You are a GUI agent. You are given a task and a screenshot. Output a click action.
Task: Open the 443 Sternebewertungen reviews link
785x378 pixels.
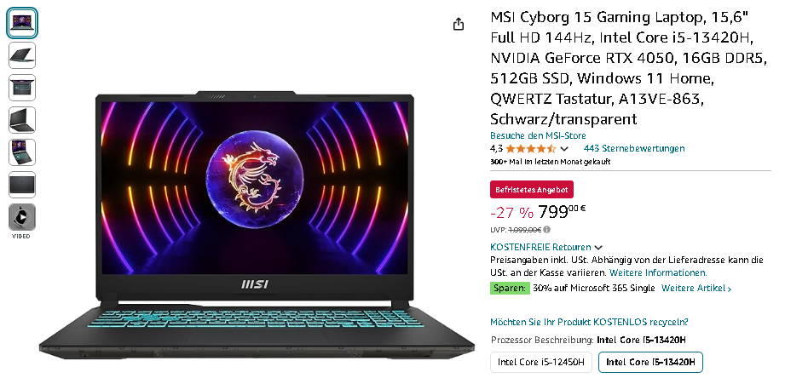[x=634, y=148]
